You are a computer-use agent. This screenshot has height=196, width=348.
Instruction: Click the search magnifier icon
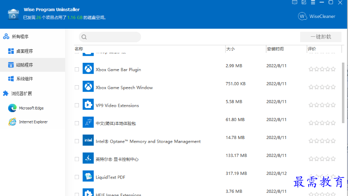84,37
